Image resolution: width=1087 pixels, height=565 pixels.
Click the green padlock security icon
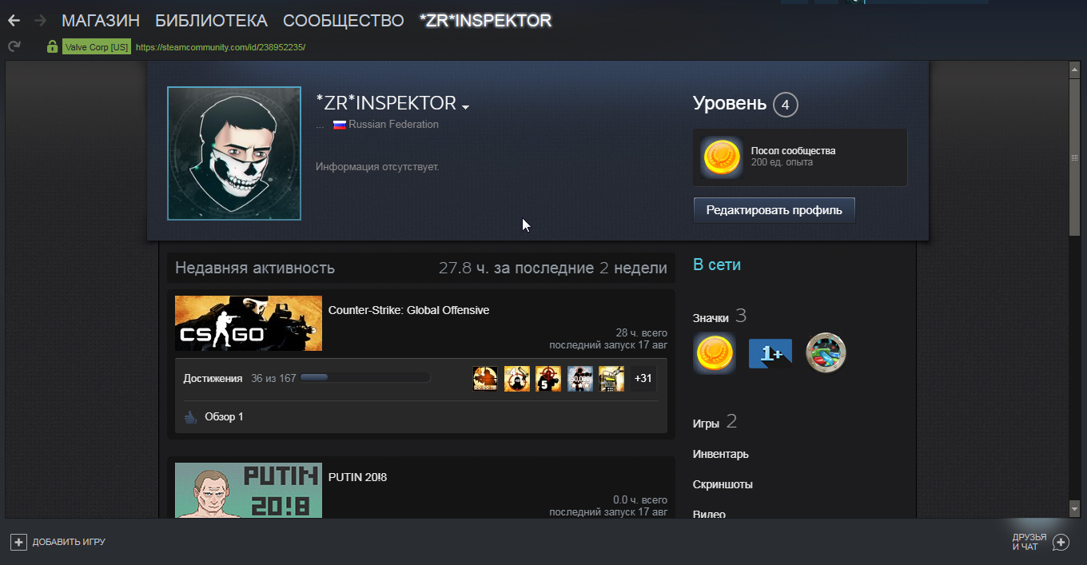coord(53,46)
